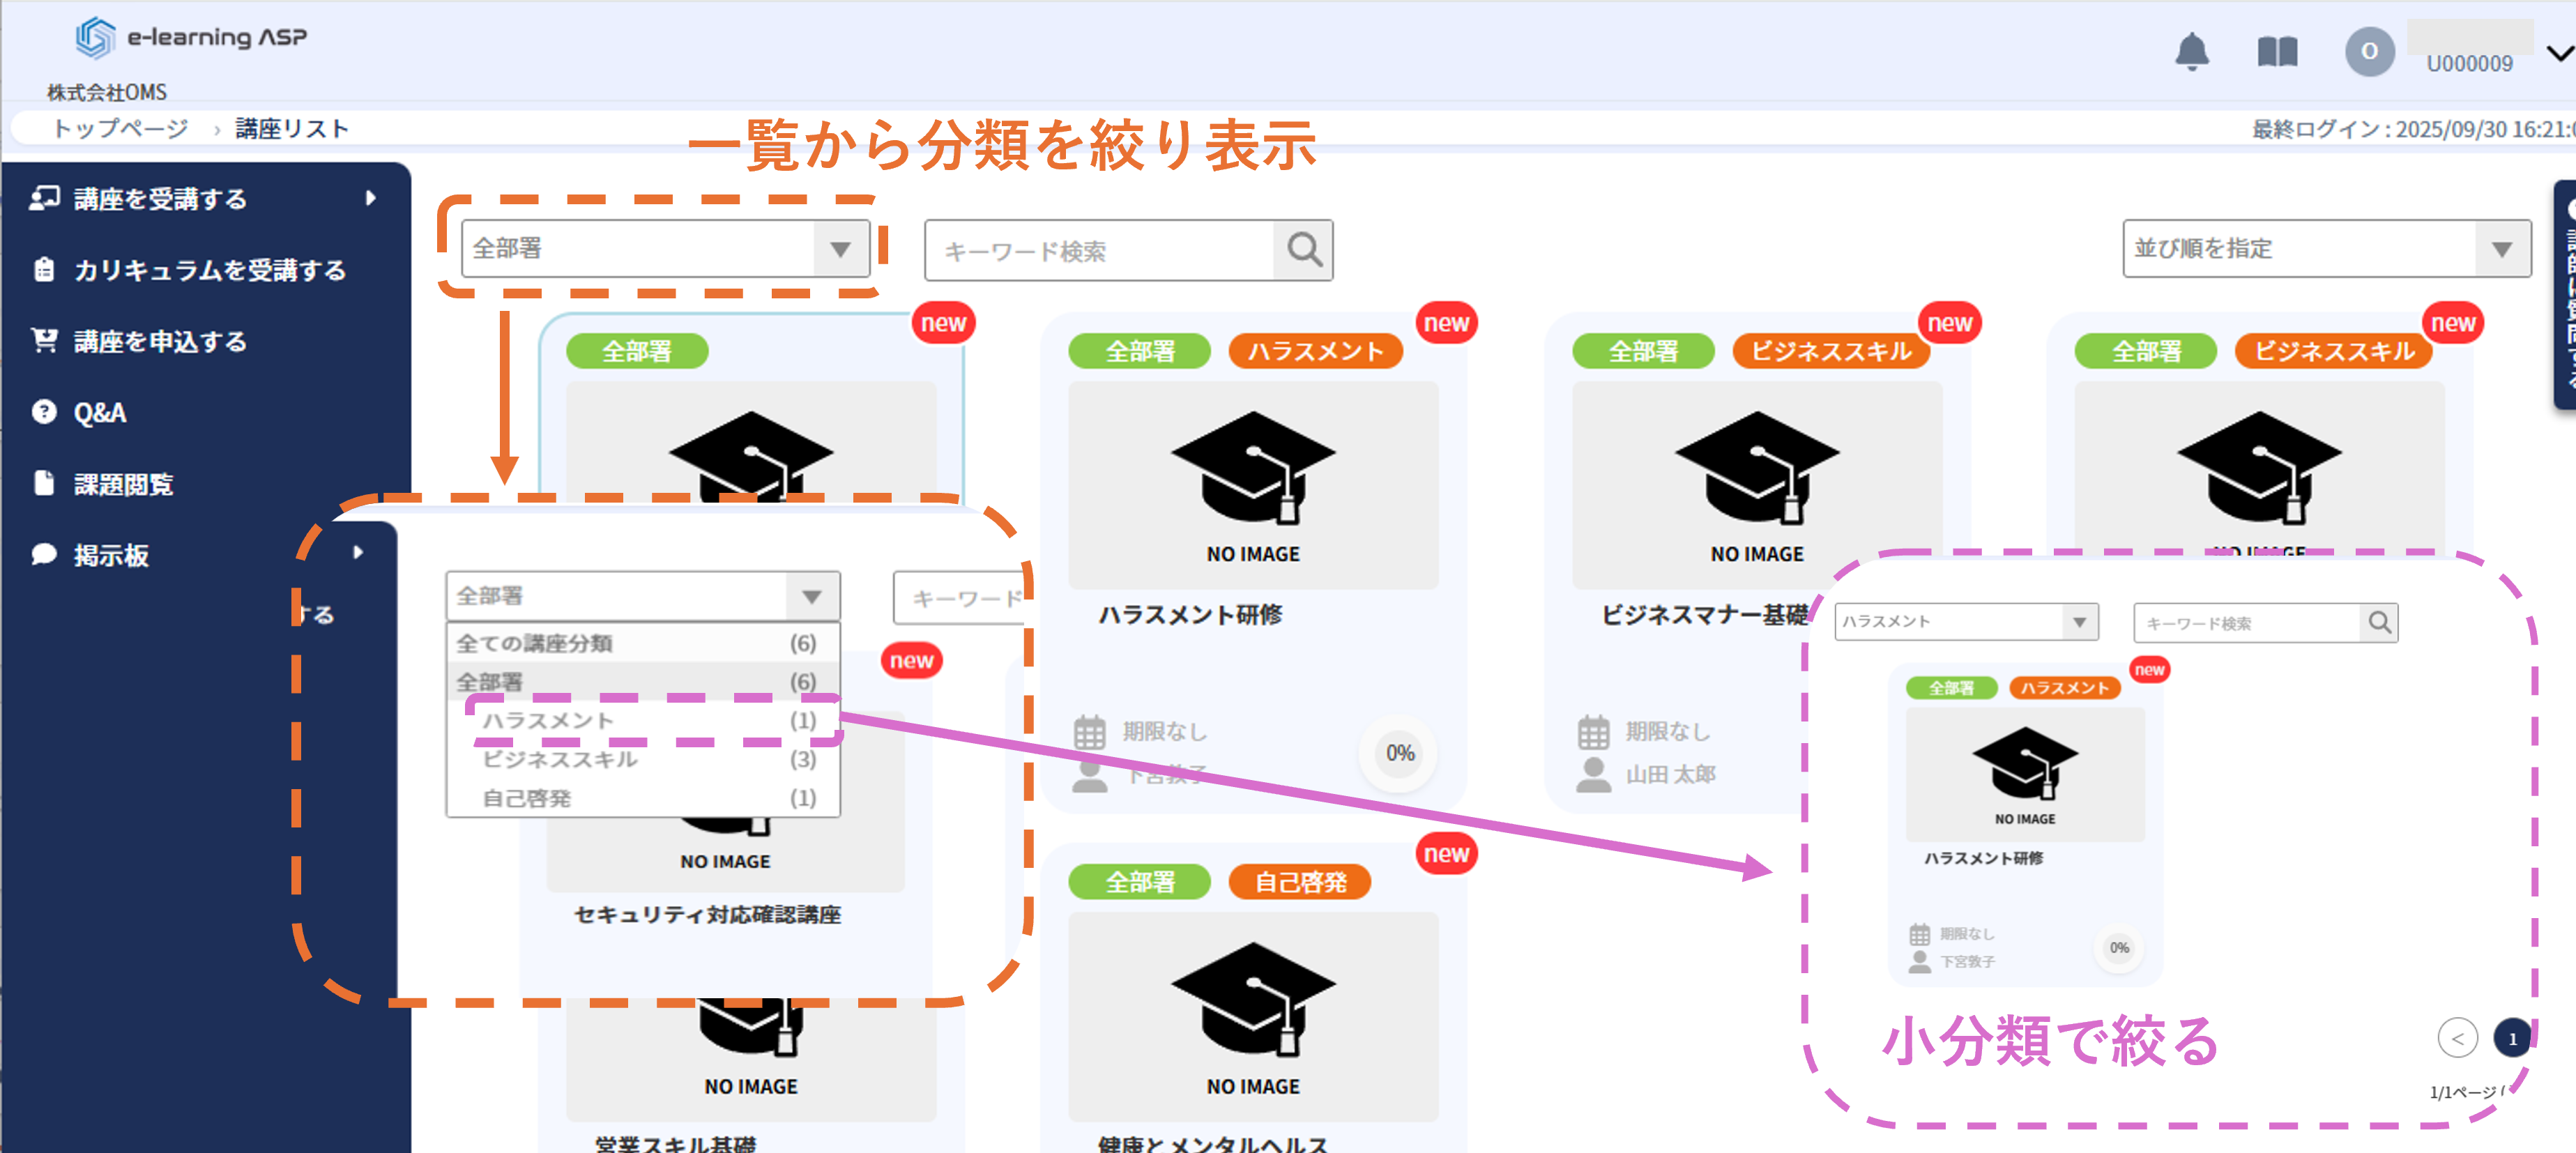
Task: Open 課題閲覧 in the sidebar
Action: (x=123, y=484)
